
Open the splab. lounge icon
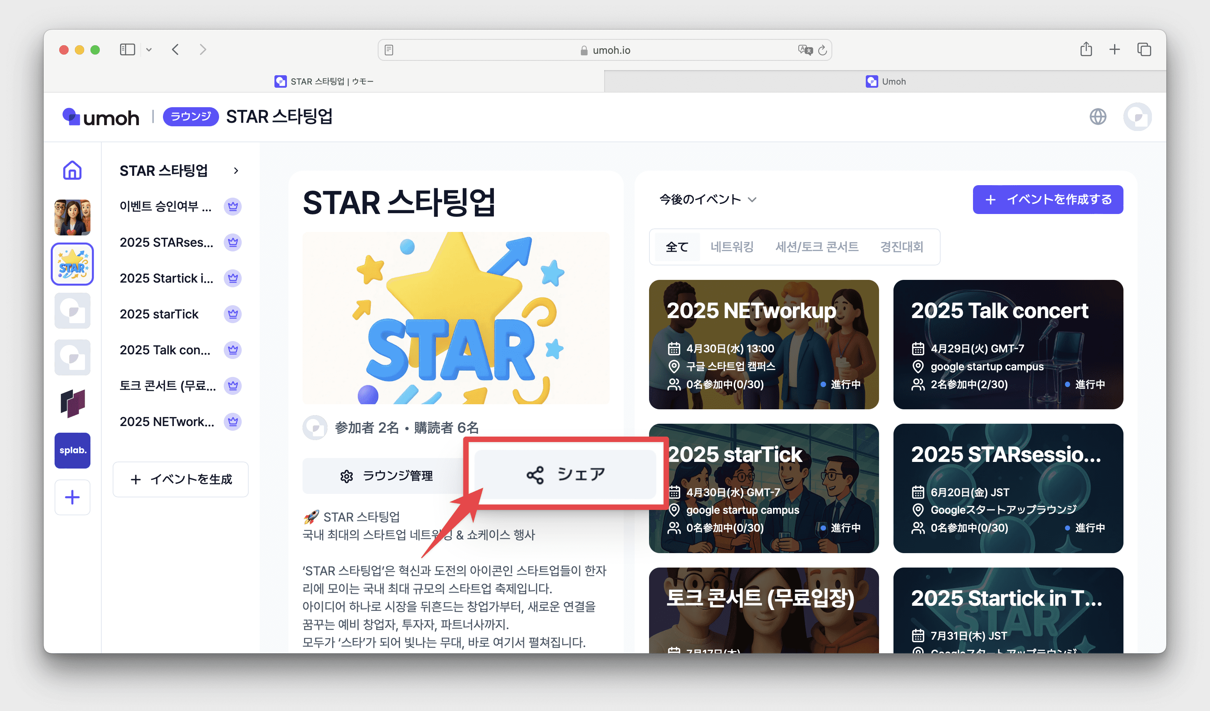pyautogui.click(x=72, y=450)
